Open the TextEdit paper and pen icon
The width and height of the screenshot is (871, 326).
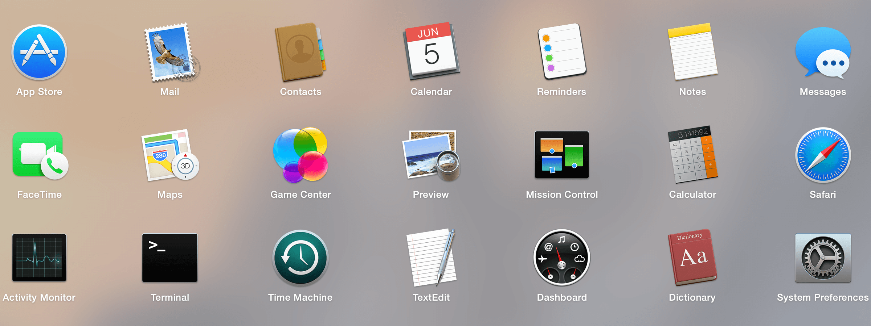pos(431,258)
